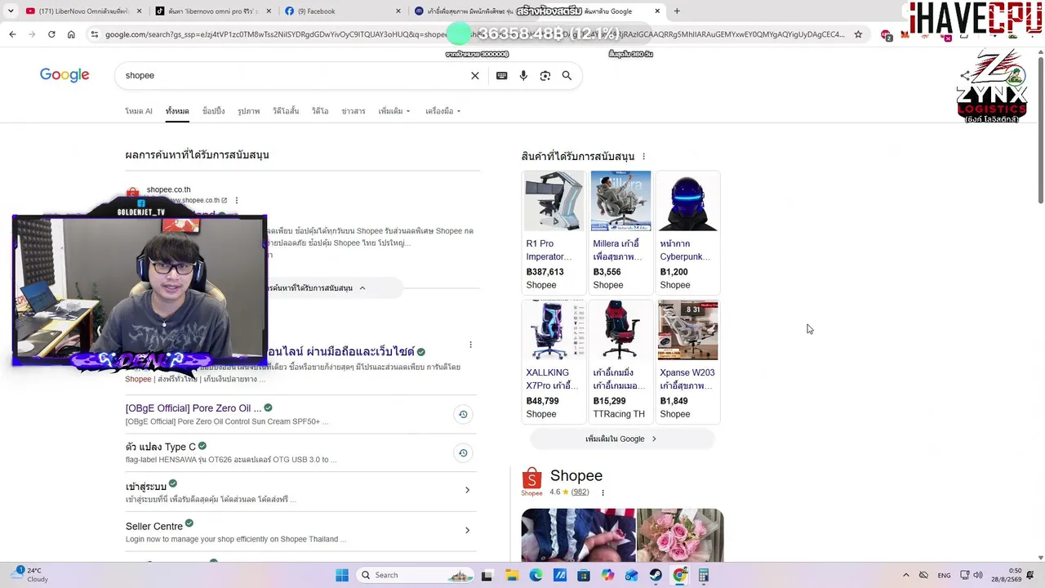Switch to the วิดีโอ videos tab
1045x588 pixels.
(320, 111)
